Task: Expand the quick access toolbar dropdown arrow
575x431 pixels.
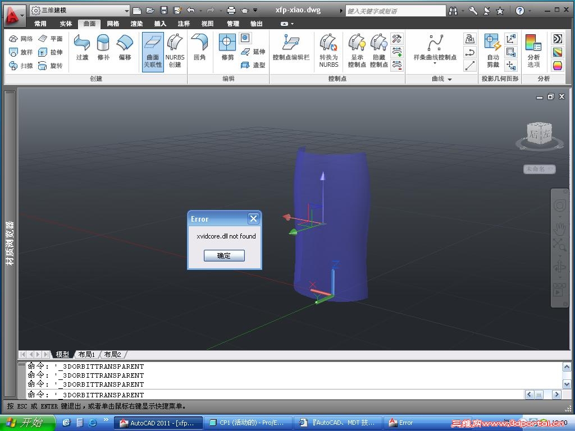Action: (x=255, y=11)
